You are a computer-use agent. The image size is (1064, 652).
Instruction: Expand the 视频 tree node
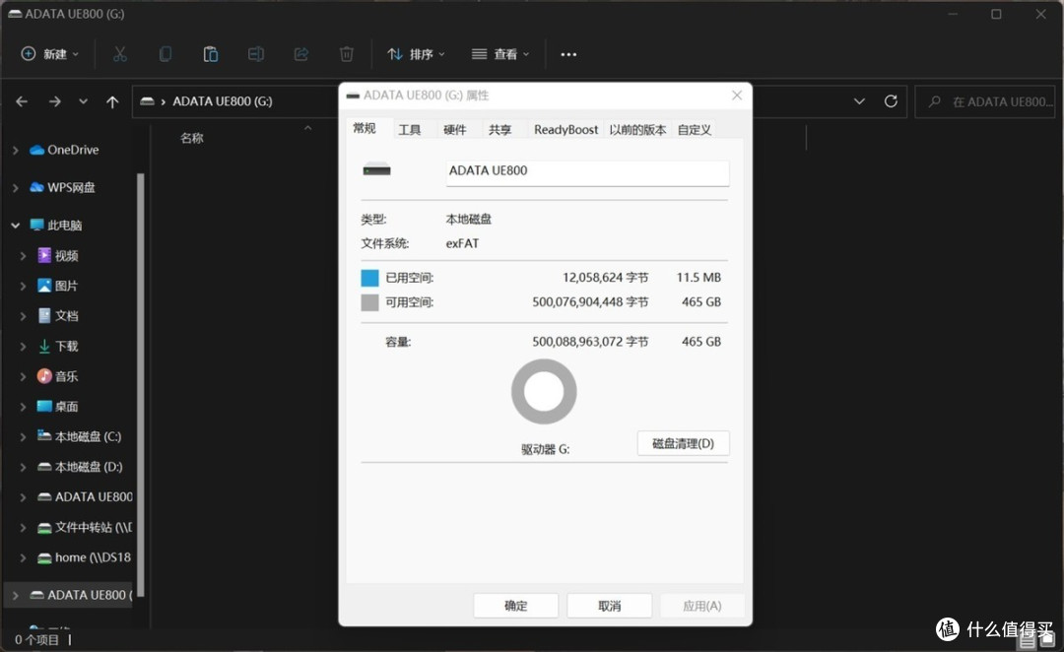point(23,256)
